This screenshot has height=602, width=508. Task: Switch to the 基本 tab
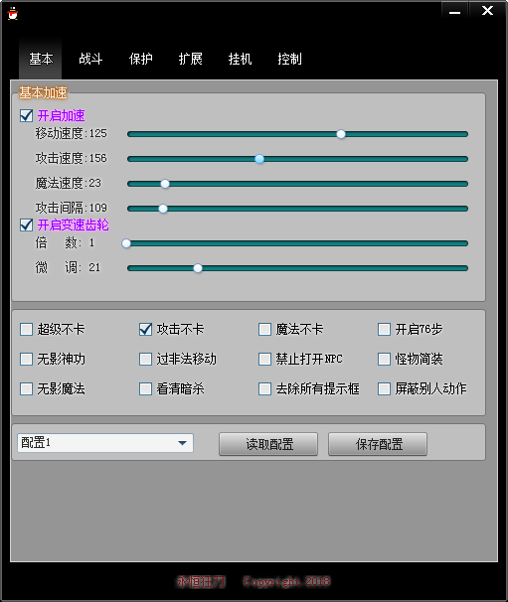click(41, 59)
